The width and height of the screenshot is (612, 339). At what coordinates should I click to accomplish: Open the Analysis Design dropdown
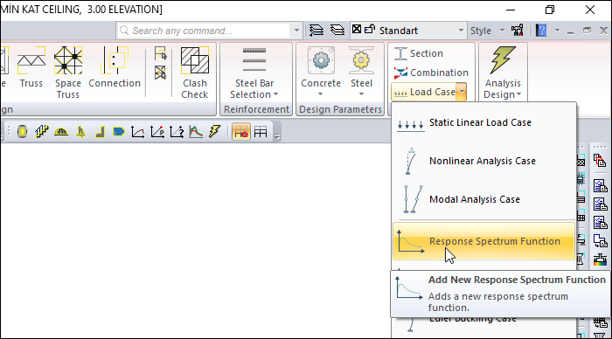[503, 73]
